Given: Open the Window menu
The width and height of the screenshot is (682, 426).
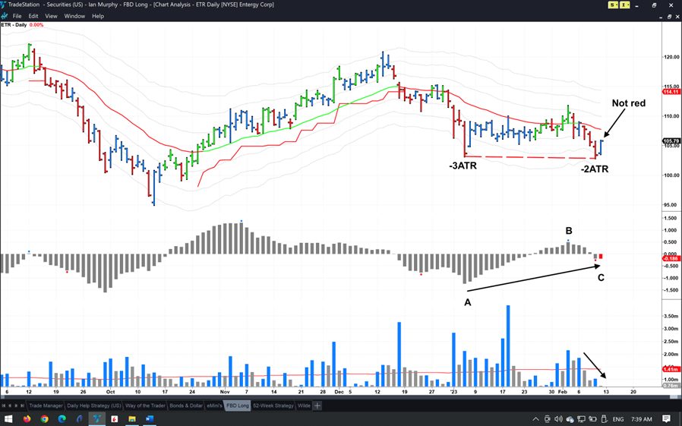Looking at the screenshot, I should [74, 16].
